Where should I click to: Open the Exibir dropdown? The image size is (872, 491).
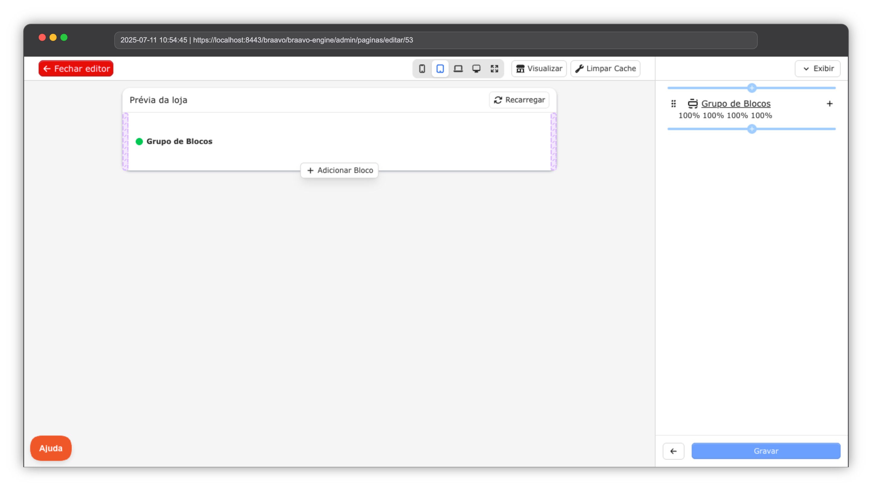pos(817,69)
